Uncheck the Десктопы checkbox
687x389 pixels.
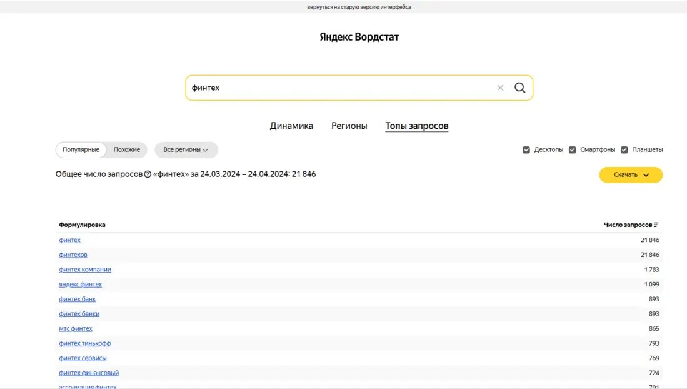526,150
